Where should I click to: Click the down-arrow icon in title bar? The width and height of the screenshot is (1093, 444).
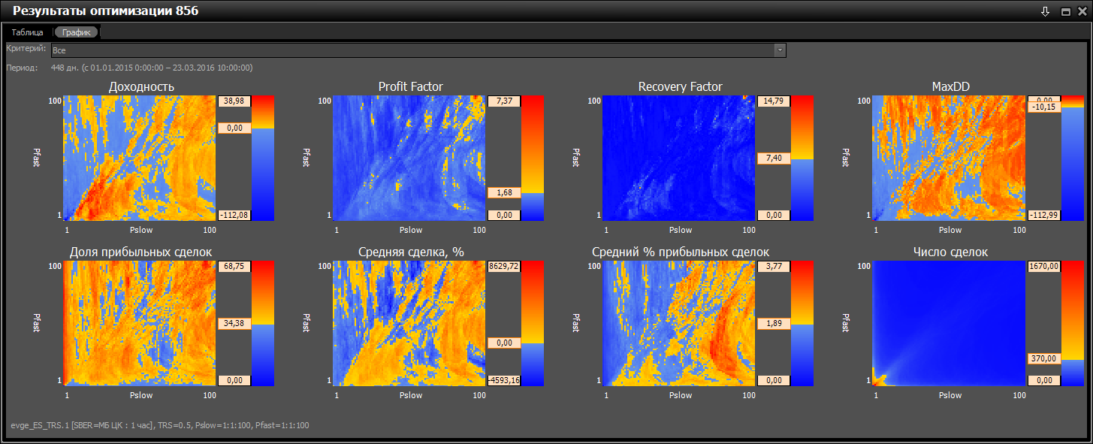(x=1045, y=11)
